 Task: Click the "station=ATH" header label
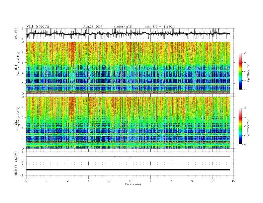coord(123,27)
